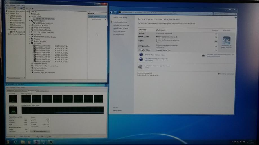This screenshot has width=259, height=145.
Task: Collapse the System Tools node
Action: pyautogui.click(x=7, y=14)
